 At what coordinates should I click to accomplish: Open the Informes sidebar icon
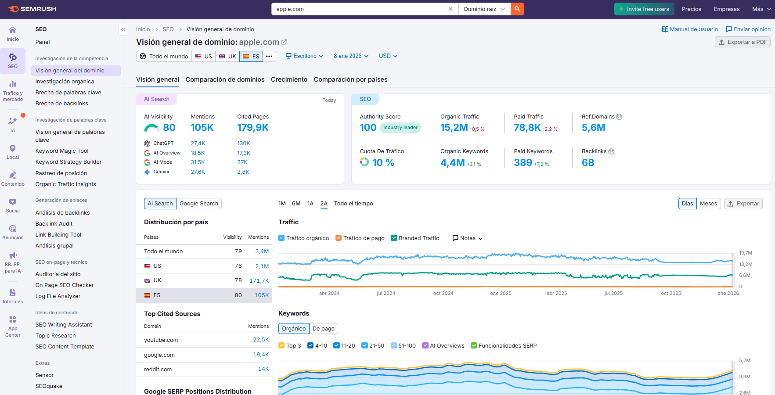13,295
